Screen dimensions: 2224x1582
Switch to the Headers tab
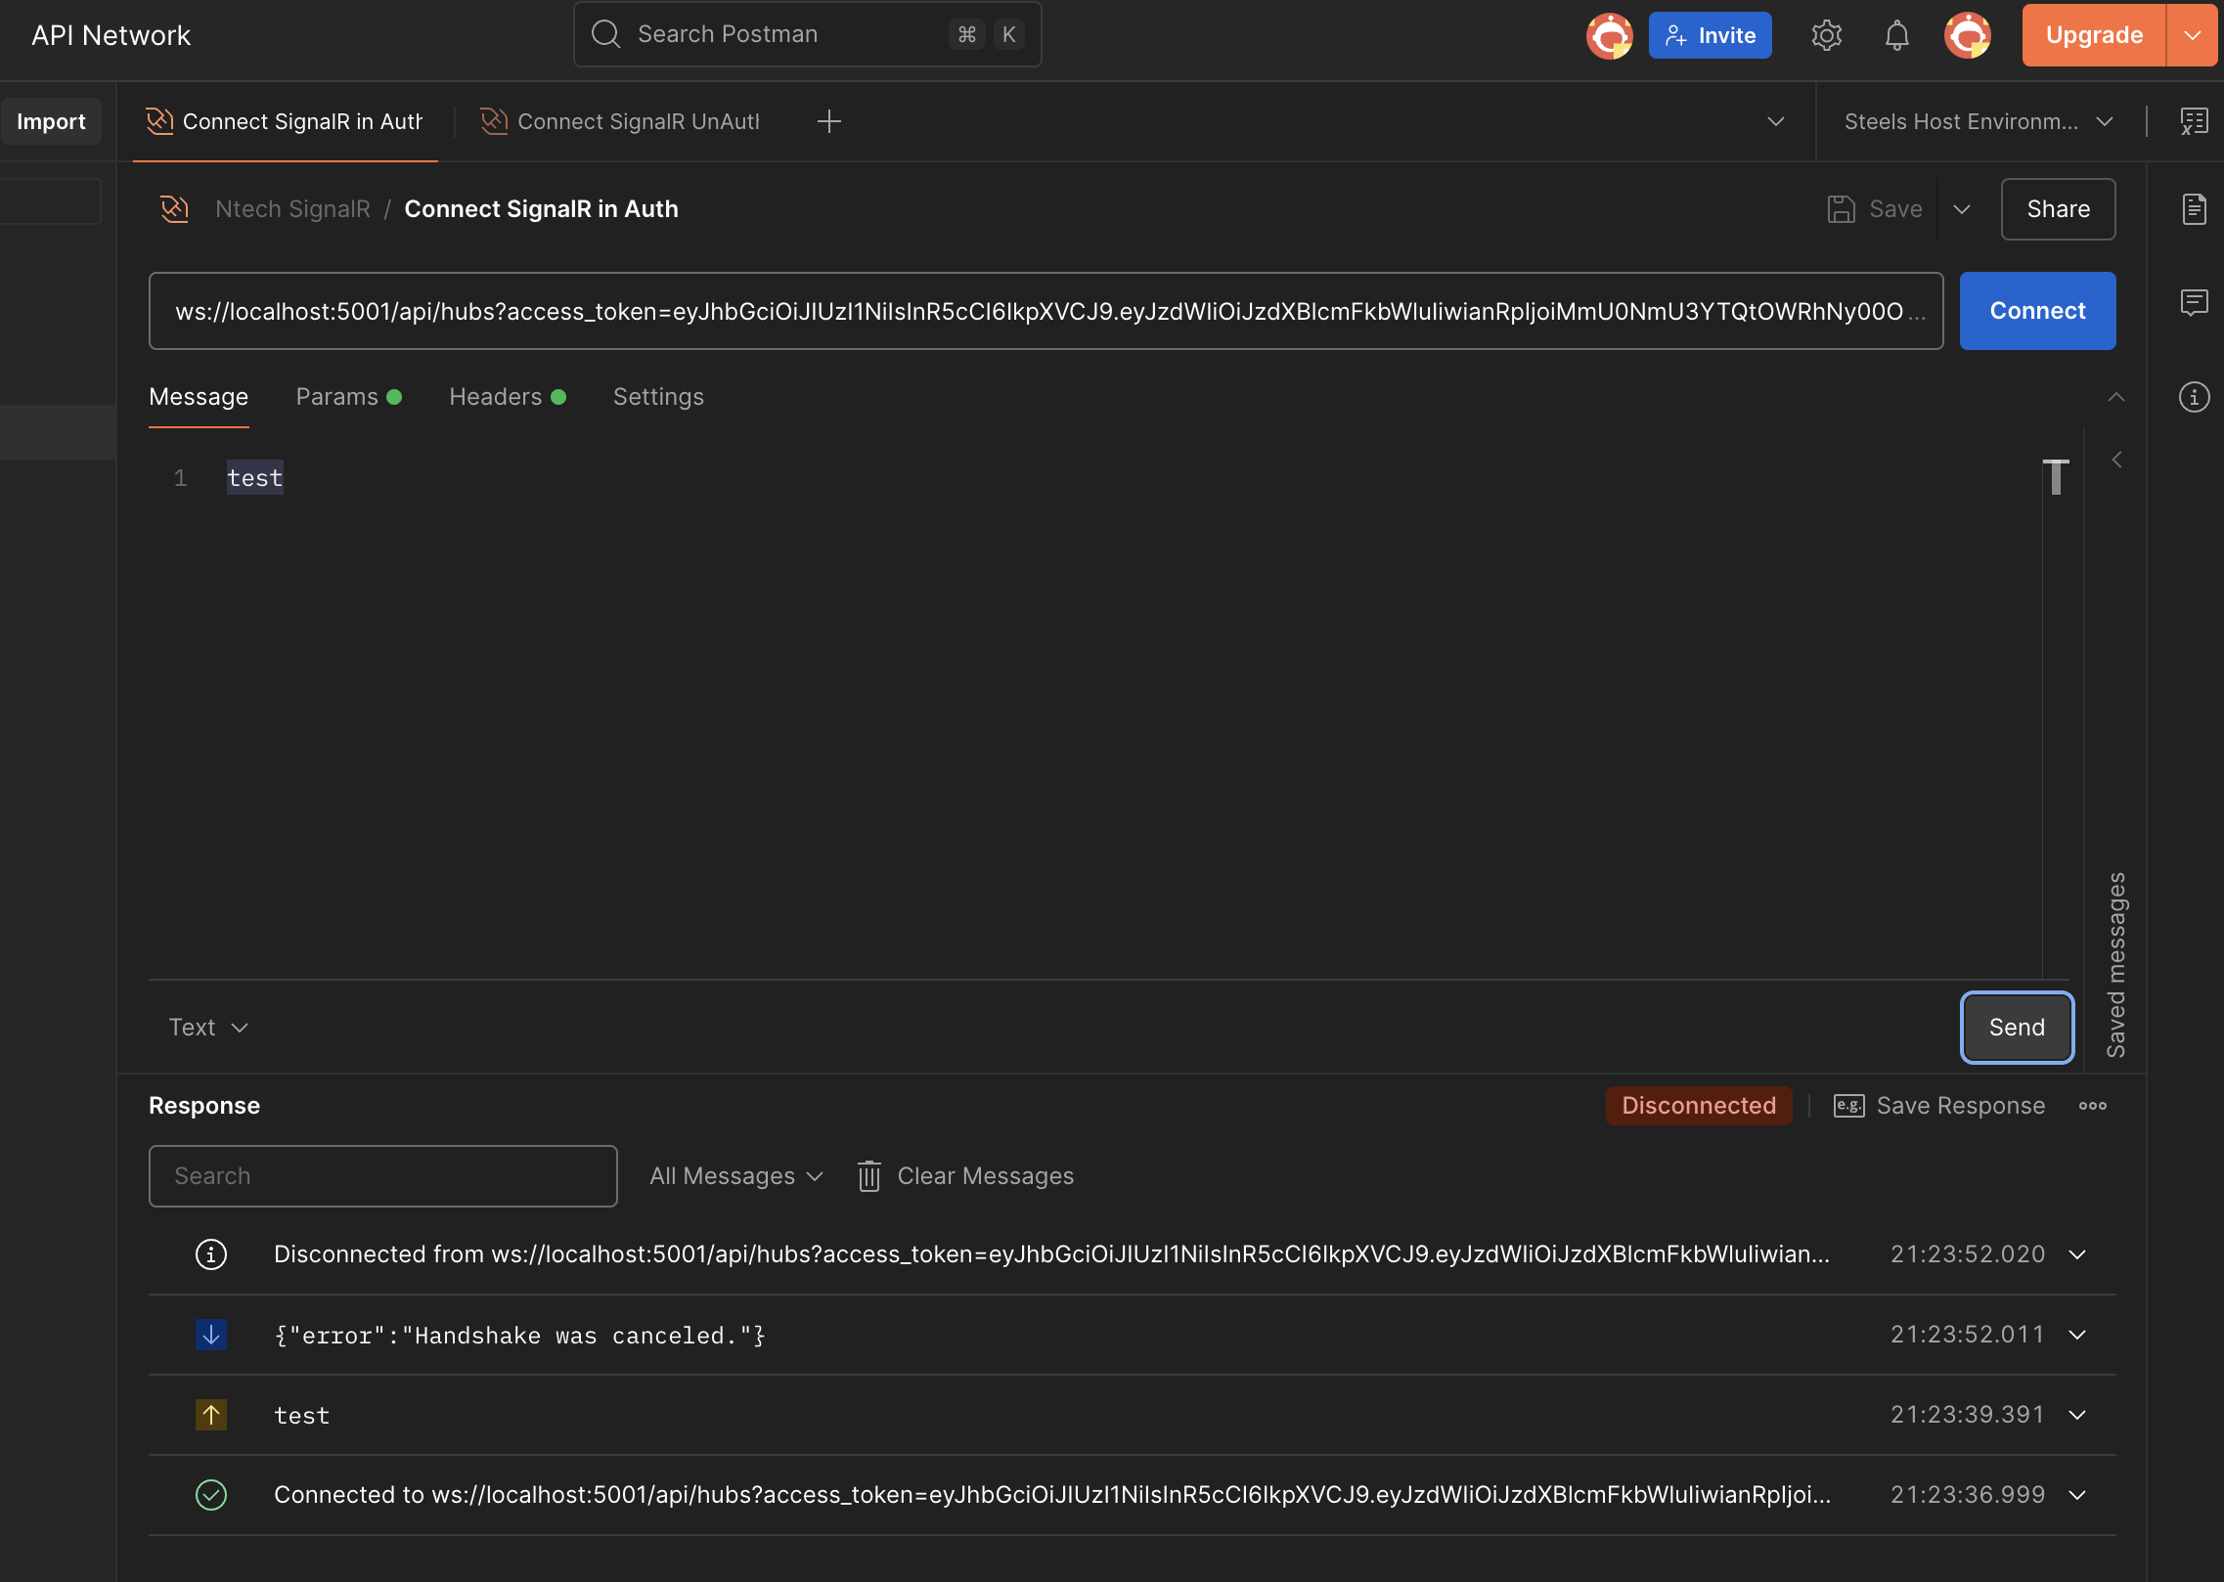494,397
